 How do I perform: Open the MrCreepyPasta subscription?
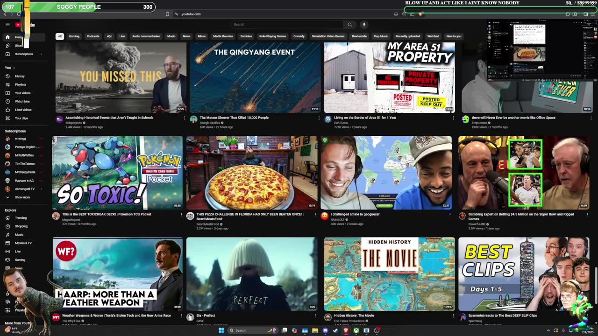click(25, 172)
